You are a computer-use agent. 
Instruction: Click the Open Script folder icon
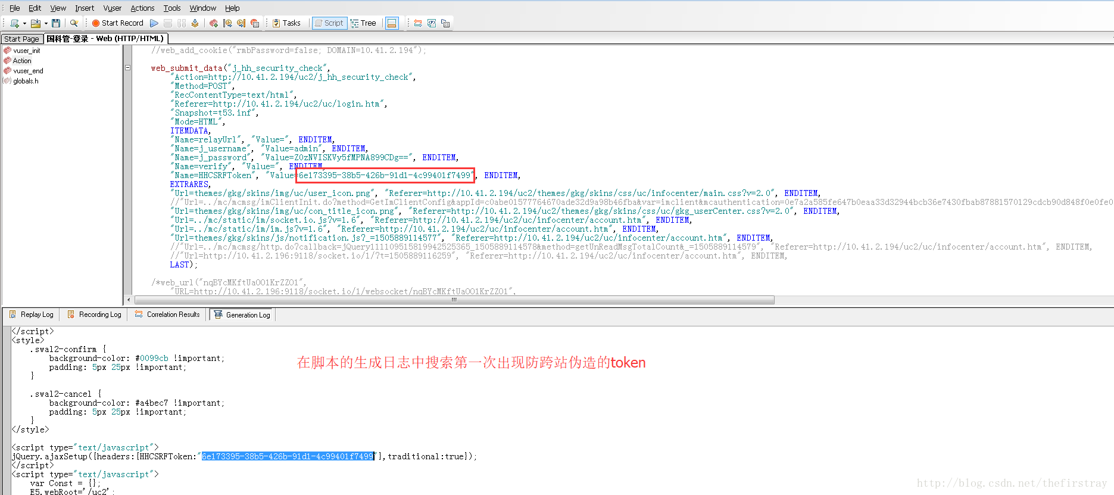[36, 23]
